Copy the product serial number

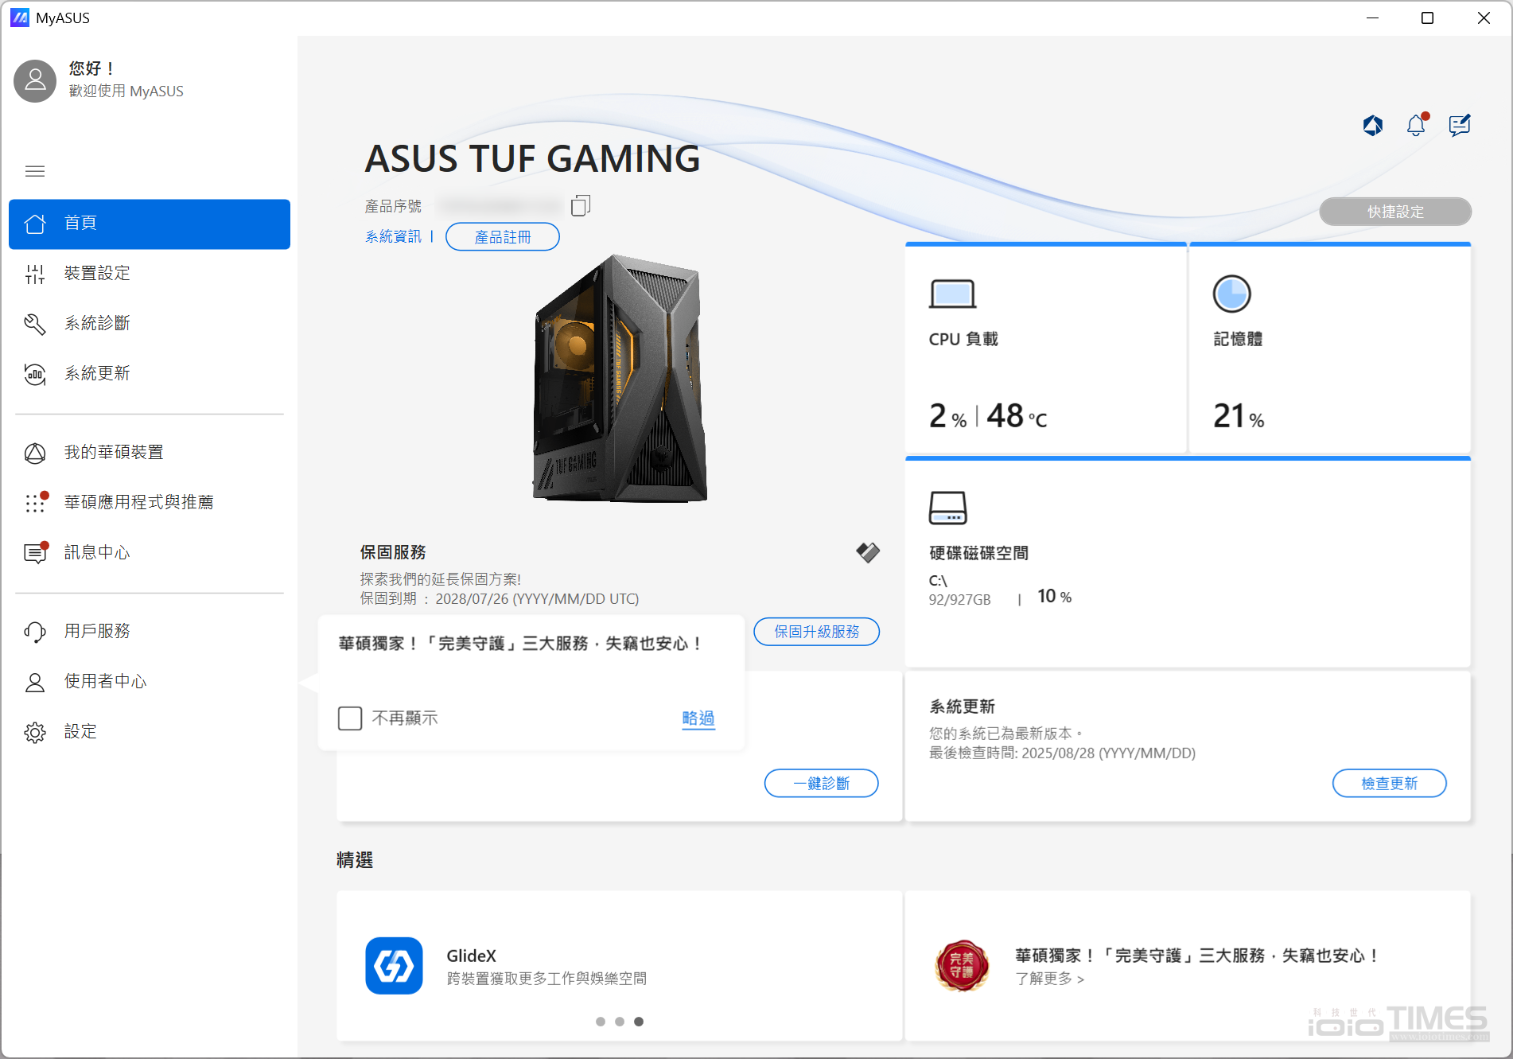click(x=581, y=206)
